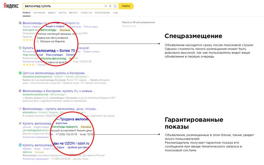
Task: Open the Получи карту sitelink
Action: click(x=91, y=27)
